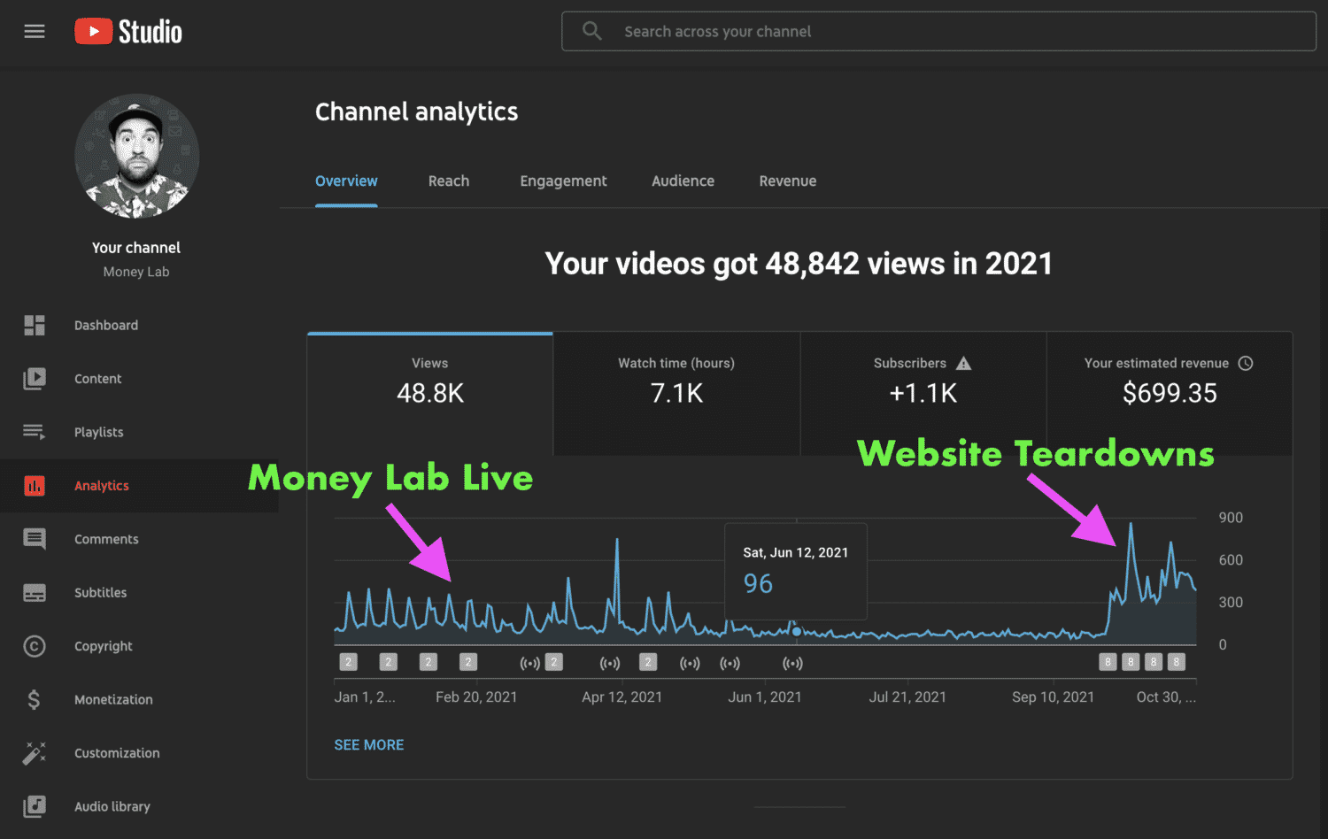Click the "2" video marker above Feb 20 label
The image size is (1328, 839).
(x=468, y=662)
